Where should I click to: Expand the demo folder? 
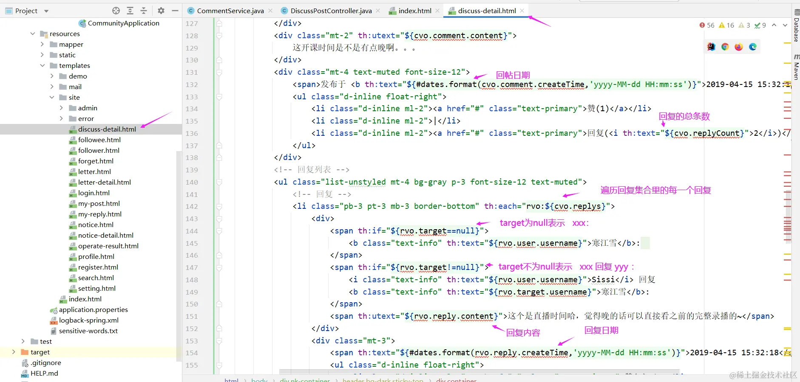click(52, 76)
